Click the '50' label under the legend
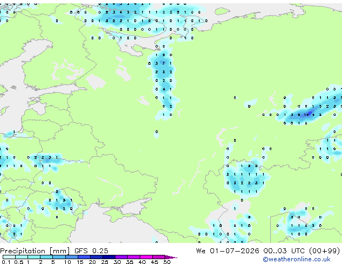The width and height of the screenshot is (342, 264). (167, 262)
